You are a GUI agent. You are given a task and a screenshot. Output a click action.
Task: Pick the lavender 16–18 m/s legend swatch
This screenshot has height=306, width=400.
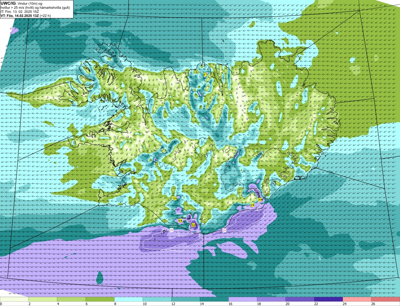pos(243,299)
